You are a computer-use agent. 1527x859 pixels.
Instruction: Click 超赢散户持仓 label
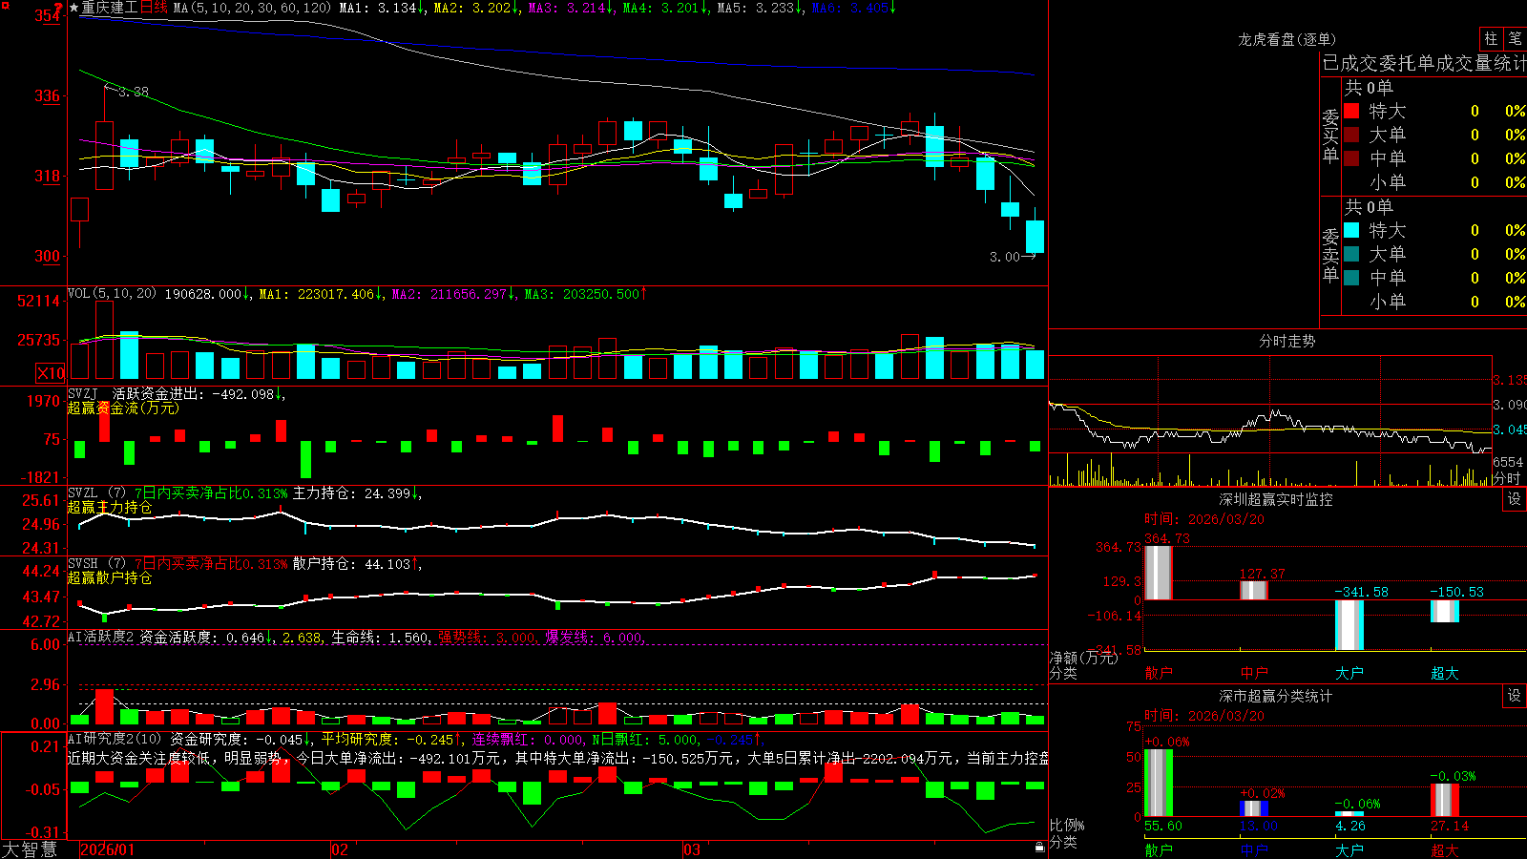click(x=110, y=577)
